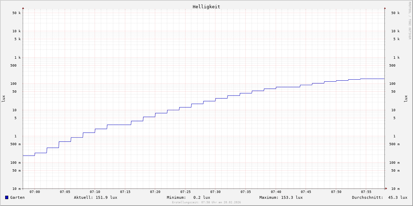Click the Garten legend label
The width and height of the screenshot is (413, 206).
pos(17,197)
